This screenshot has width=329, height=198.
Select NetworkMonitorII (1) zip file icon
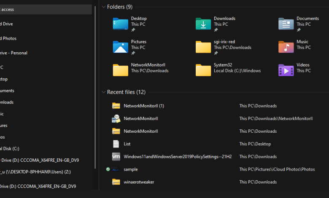tap(116, 106)
